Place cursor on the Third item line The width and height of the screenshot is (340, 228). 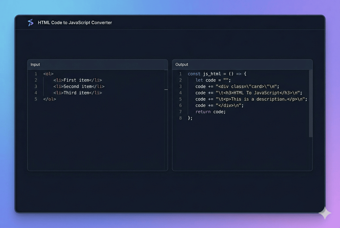[x=77, y=93]
